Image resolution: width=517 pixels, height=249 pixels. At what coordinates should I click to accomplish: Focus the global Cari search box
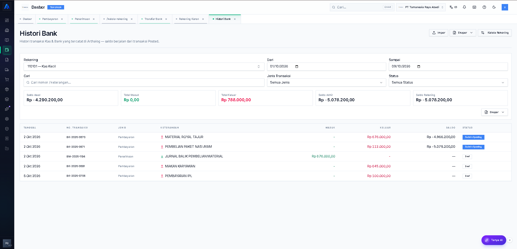(362, 7)
